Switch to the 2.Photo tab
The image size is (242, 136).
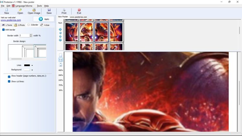coord(19,25)
